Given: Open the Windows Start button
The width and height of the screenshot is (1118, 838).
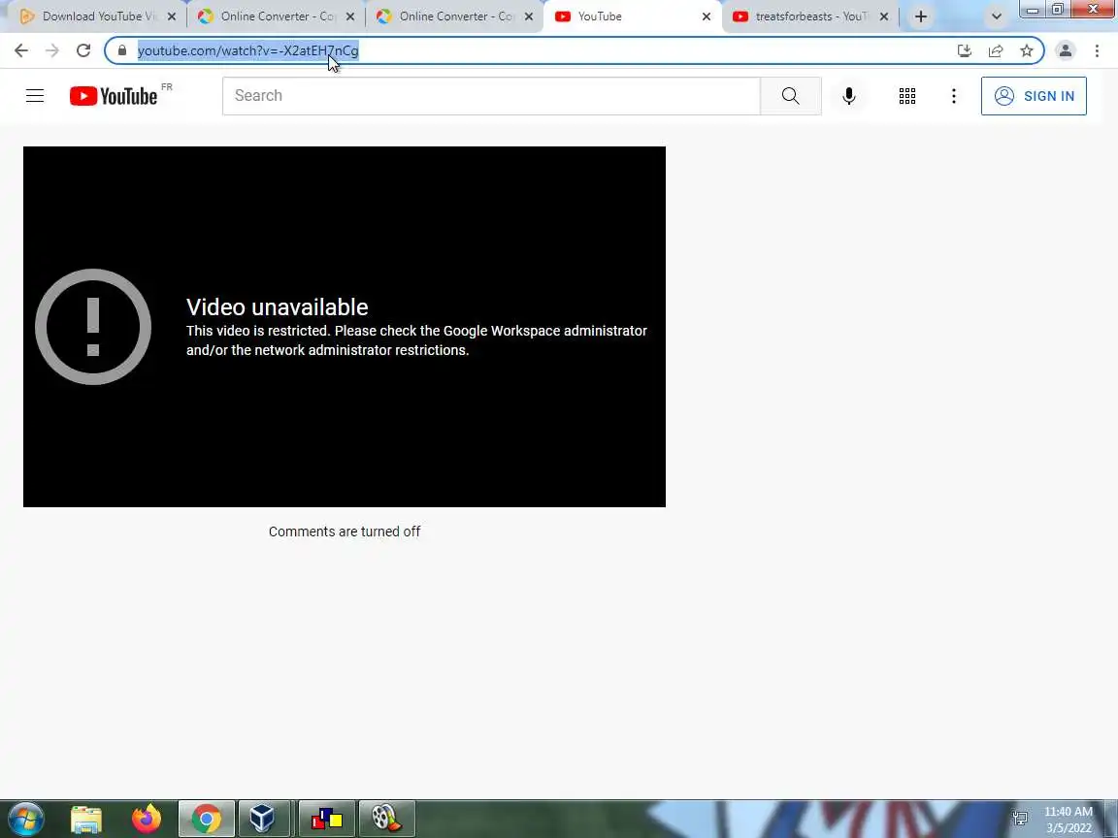Looking at the screenshot, I should pyautogui.click(x=26, y=819).
